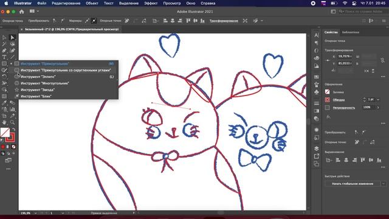Click Обводка link in Properties panel
Image resolution: width=389 pixels, height=219 pixels.
[x=339, y=100]
